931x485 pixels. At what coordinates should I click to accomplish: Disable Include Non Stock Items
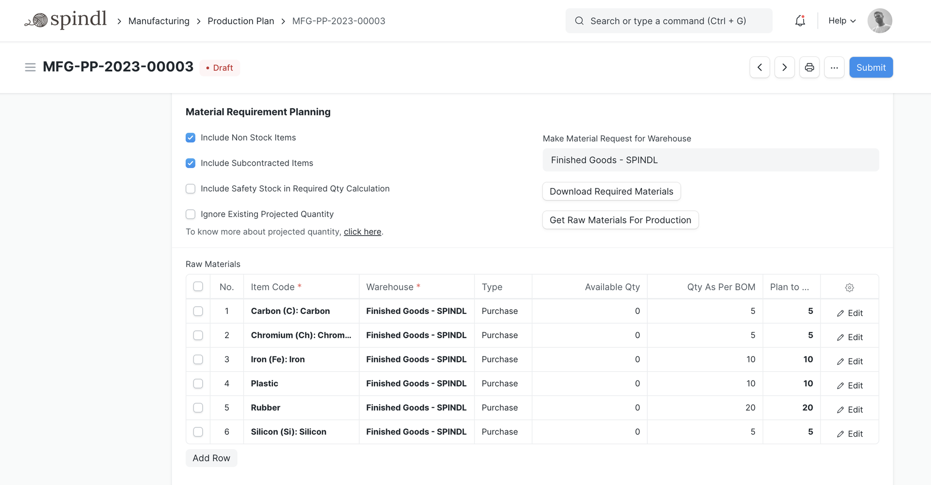(x=190, y=138)
